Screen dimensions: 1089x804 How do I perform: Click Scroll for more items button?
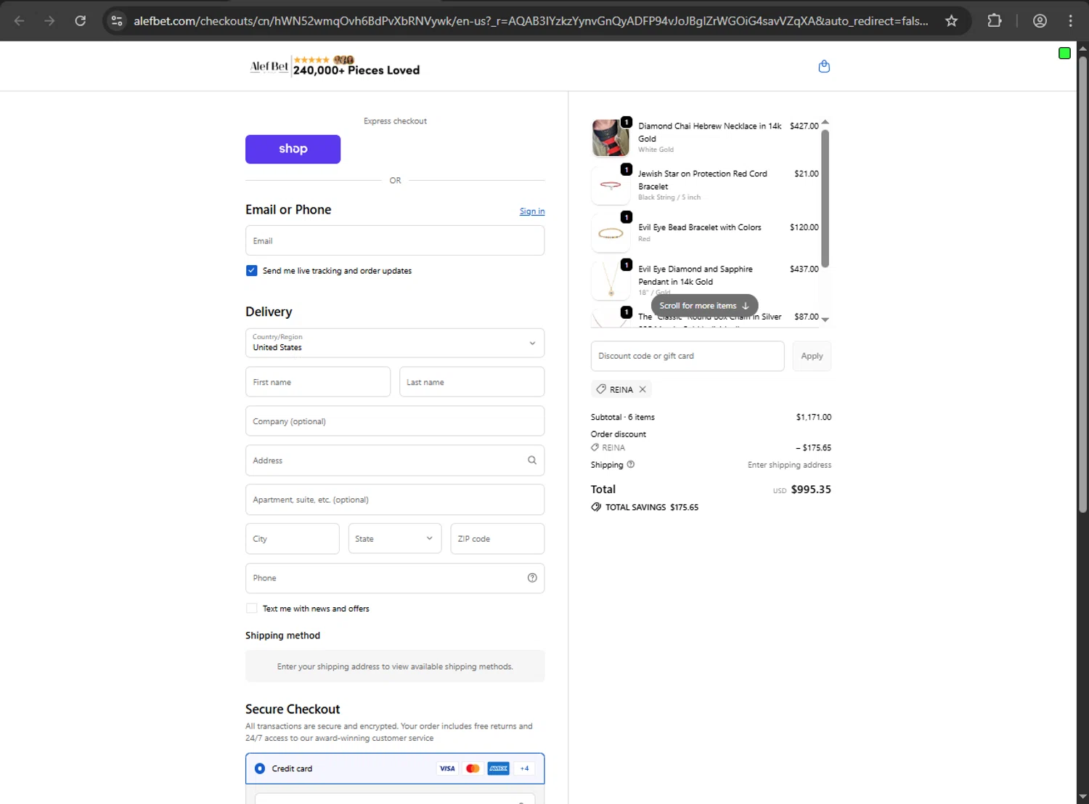click(704, 306)
